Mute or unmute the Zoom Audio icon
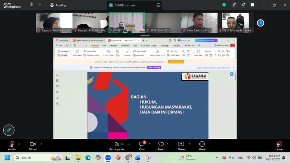Image resolution: width=290 pixels, height=163 pixels. [x=12, y=144]
